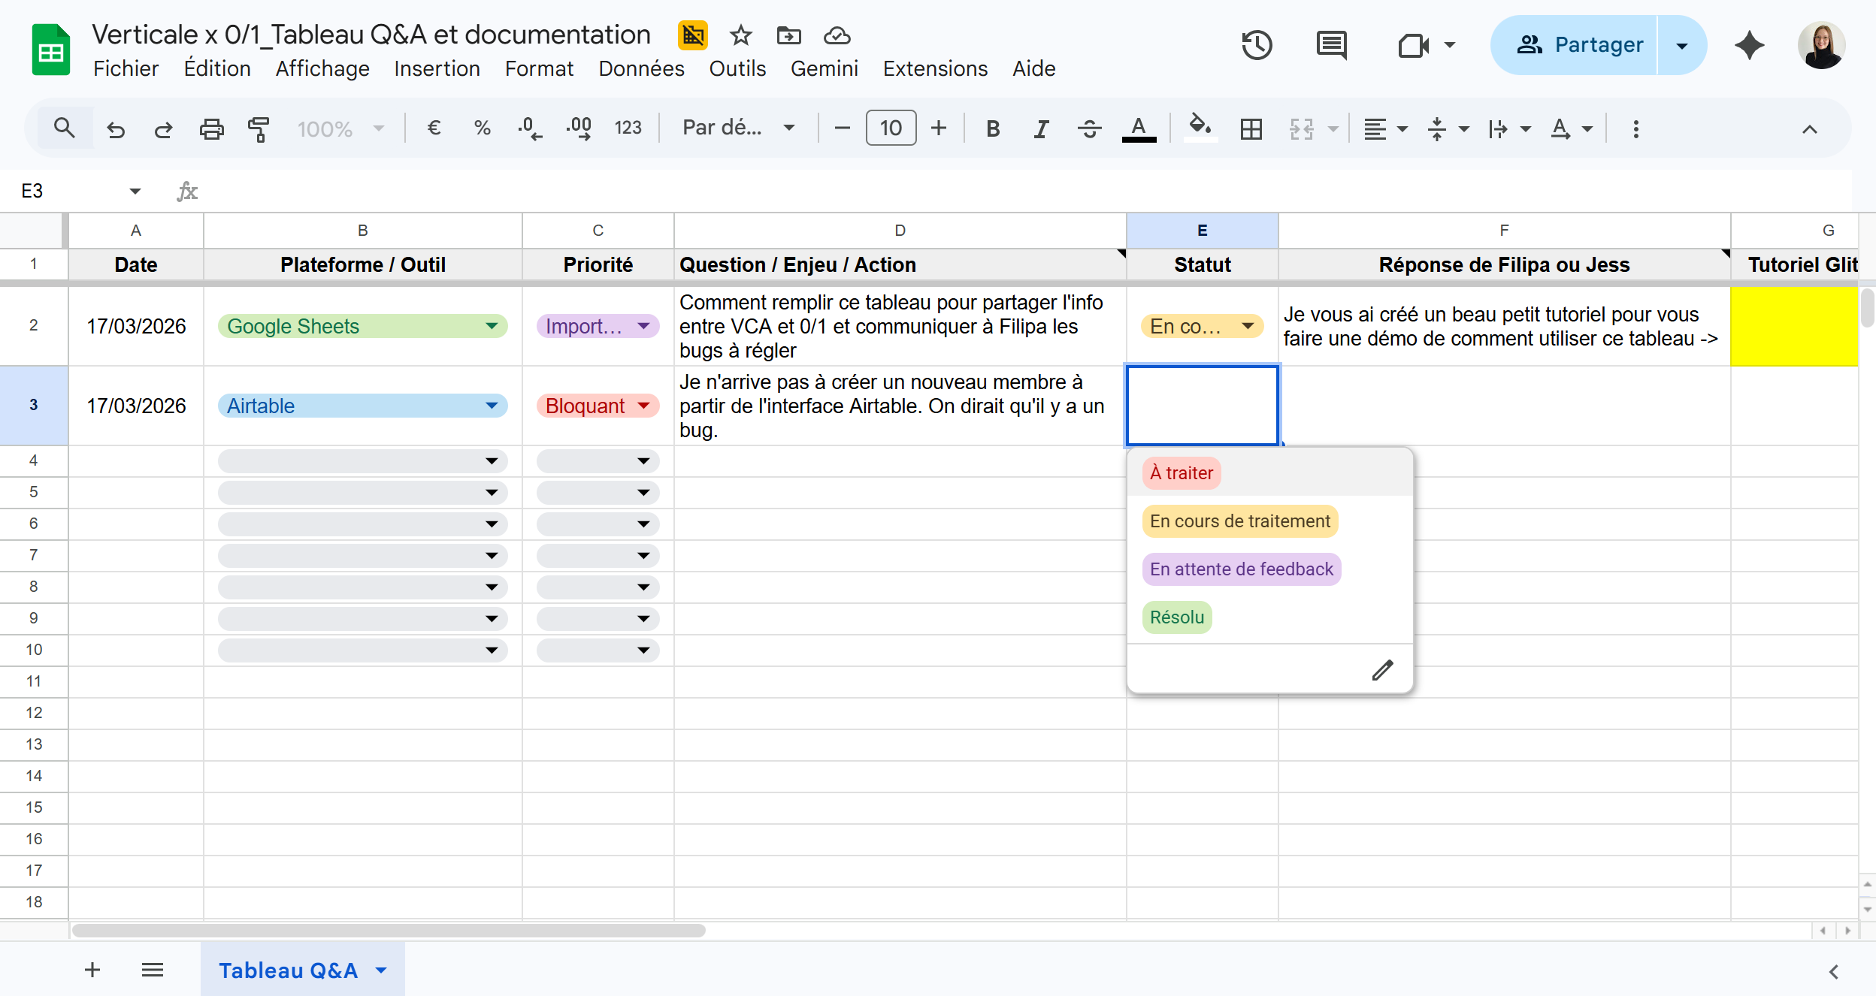Open version history clock icon
This screenshot has height=996, width=1876.
[x=1256, y=45]
